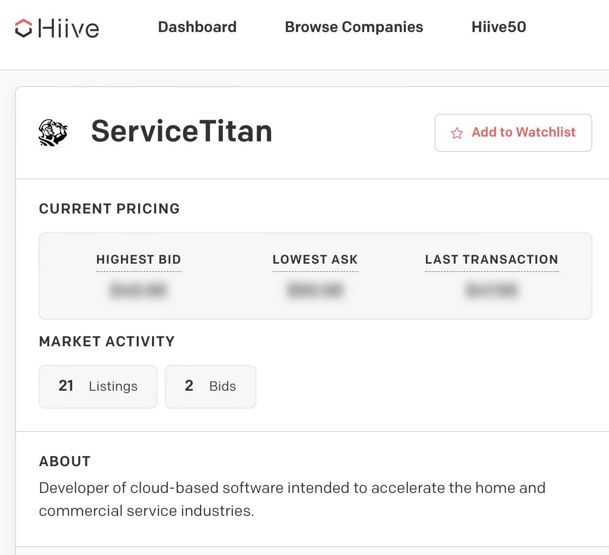Click the ServiceTitan company logo
Screen dimensions: 609x555
coord(53,132)
